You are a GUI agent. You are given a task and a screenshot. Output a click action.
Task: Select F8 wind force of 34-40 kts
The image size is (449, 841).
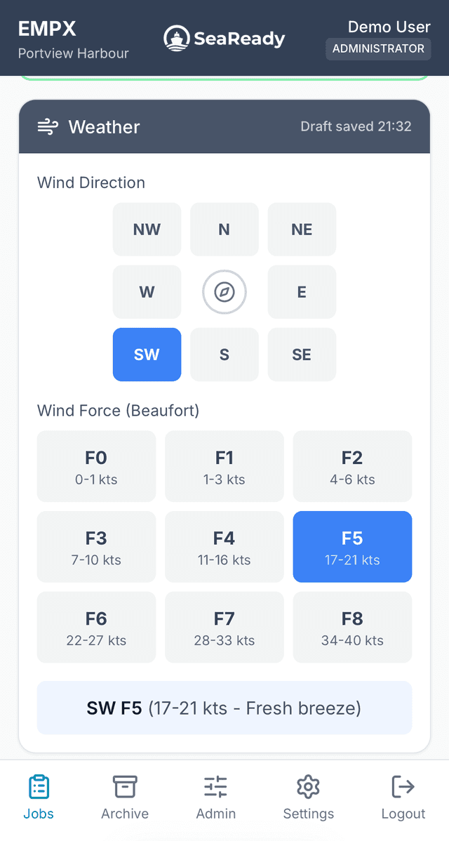click(352, 627)
